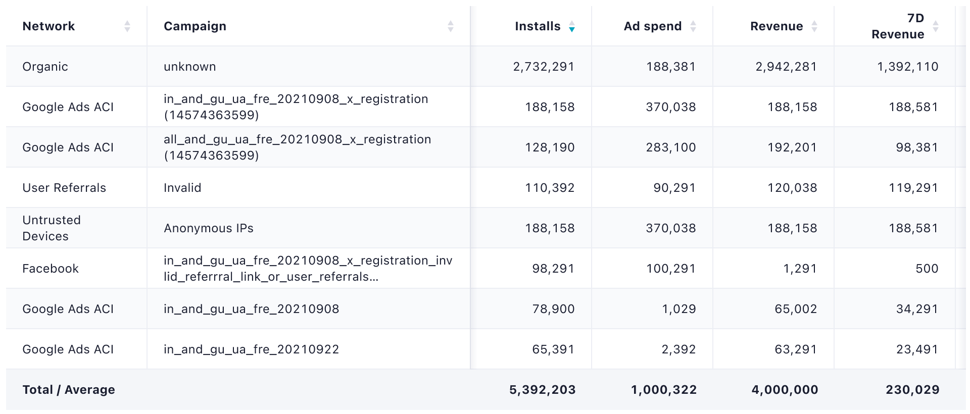Click ad spend value 188,381
Screen dimensions: 970x414
click(671, 67)
